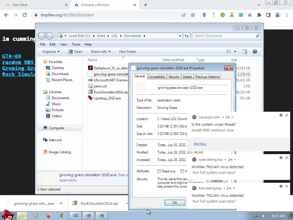The height and width of the screenshot is (220, 293).
Task: Click the search magnifier in Explorer
Action: [258, 36]
